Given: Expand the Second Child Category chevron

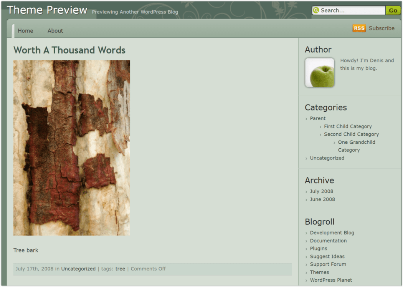Looking at the screenshot, I should pos(320,134).
